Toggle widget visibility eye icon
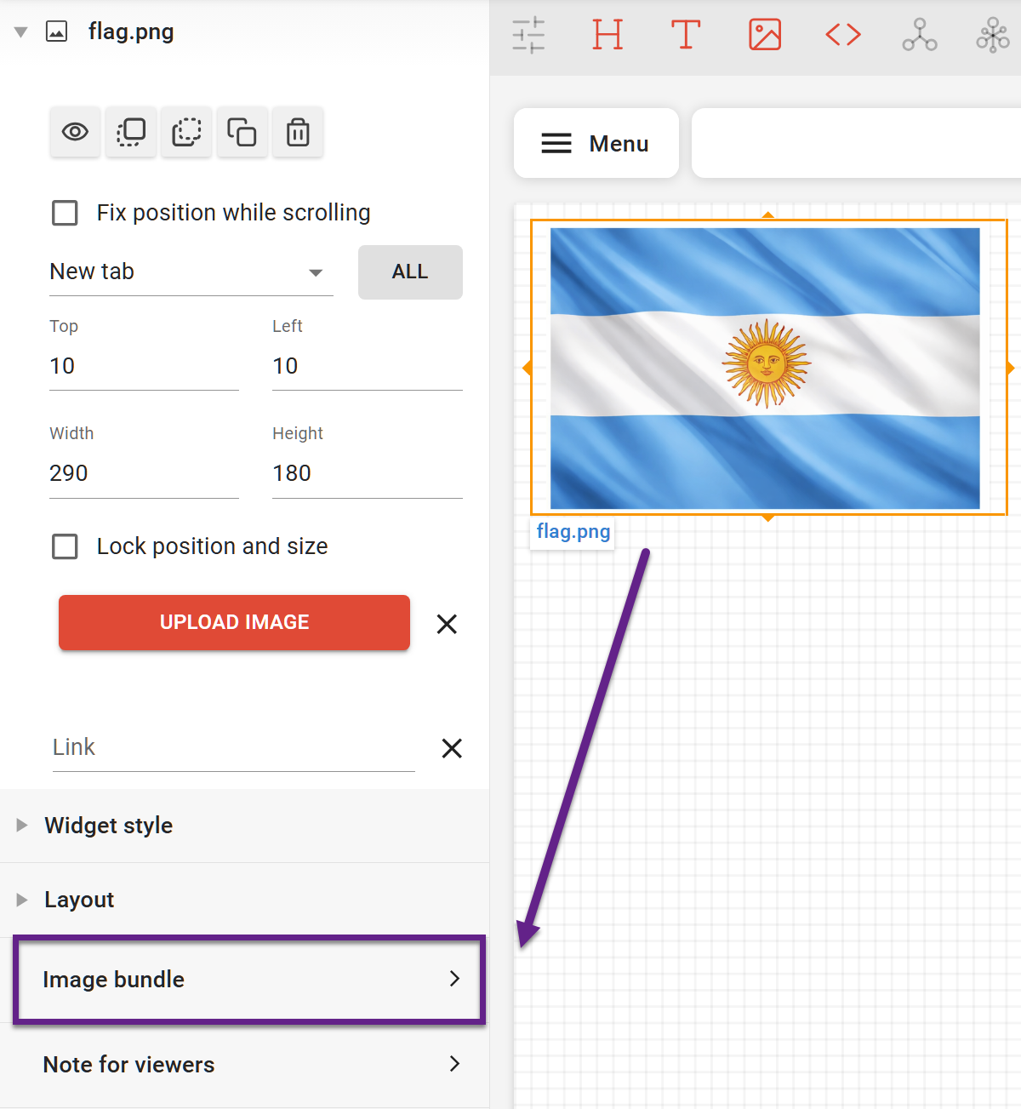Image resolution: width=1021 pixels, height=1109 pixels. pyautogui.click(x=75, y=133)
